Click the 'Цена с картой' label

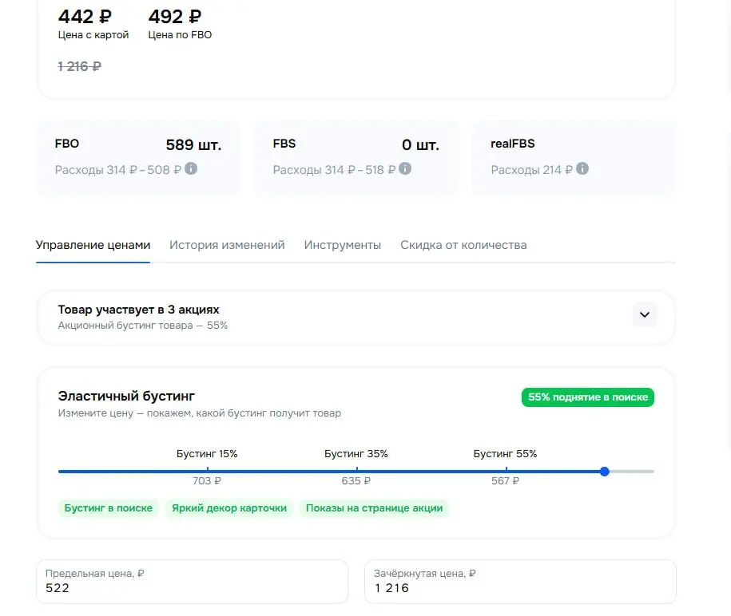tap(93, 35)
